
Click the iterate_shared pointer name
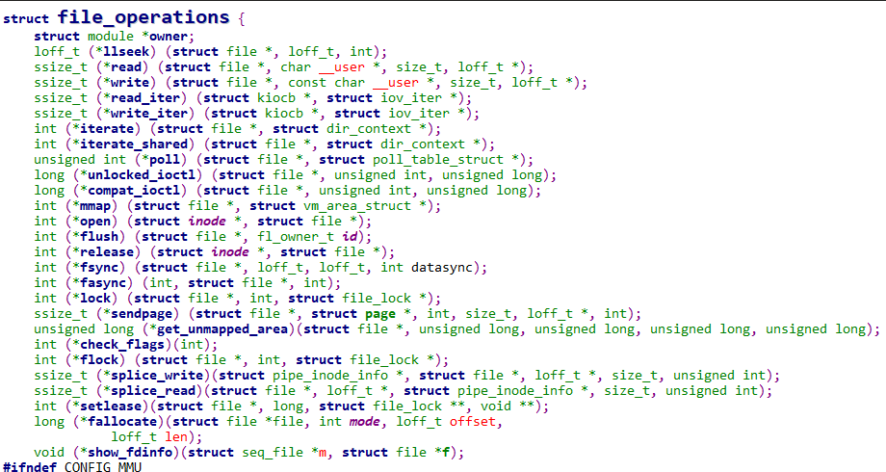[x=134, y=144]
